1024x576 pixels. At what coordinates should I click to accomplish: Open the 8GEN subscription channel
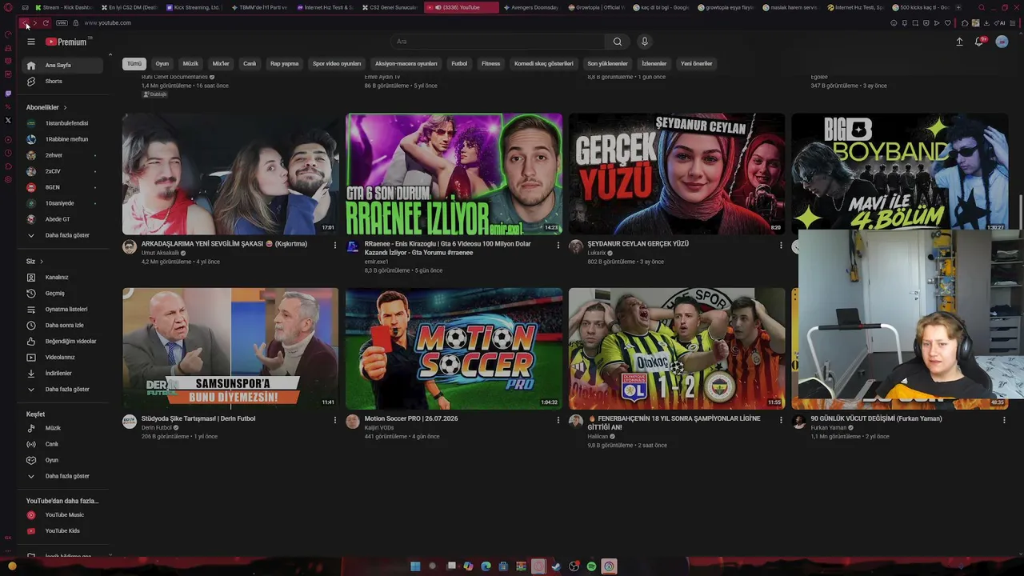[64, 187]
